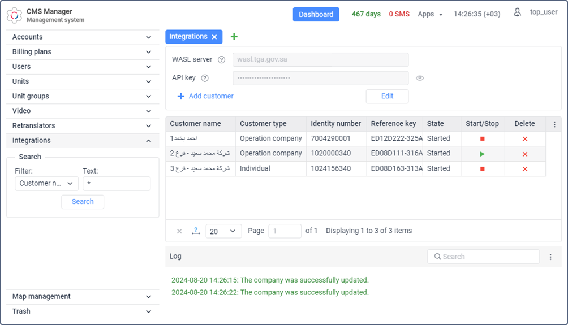This screenshot has width=568, height=325.
Task: Expand the Retranslators section
Action: [x=83, y=125]
